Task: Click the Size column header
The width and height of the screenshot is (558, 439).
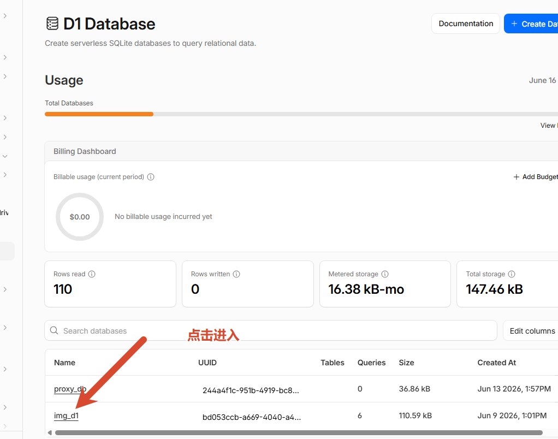Action: coord(406,363)
